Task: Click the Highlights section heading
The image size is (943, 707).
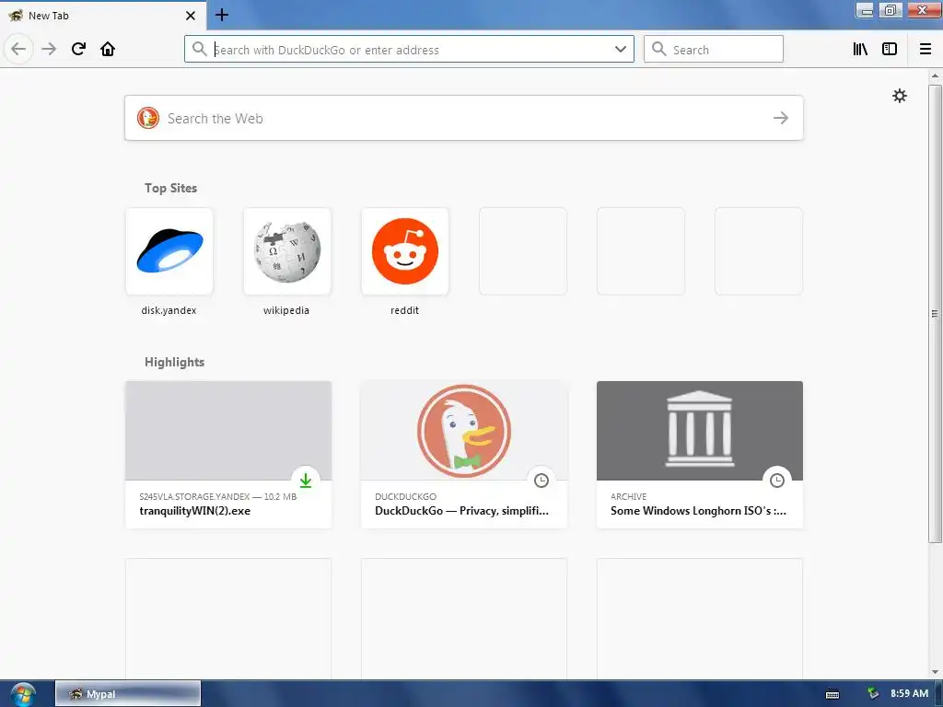Action: (x=174, y=362)
